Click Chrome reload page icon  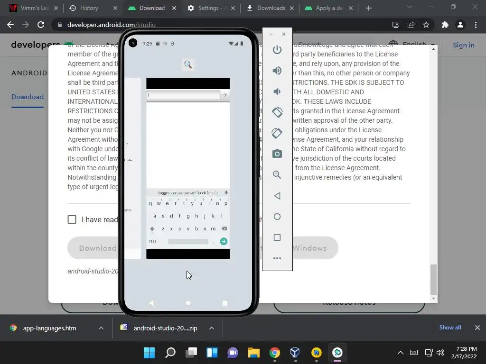tap(41, 25)
